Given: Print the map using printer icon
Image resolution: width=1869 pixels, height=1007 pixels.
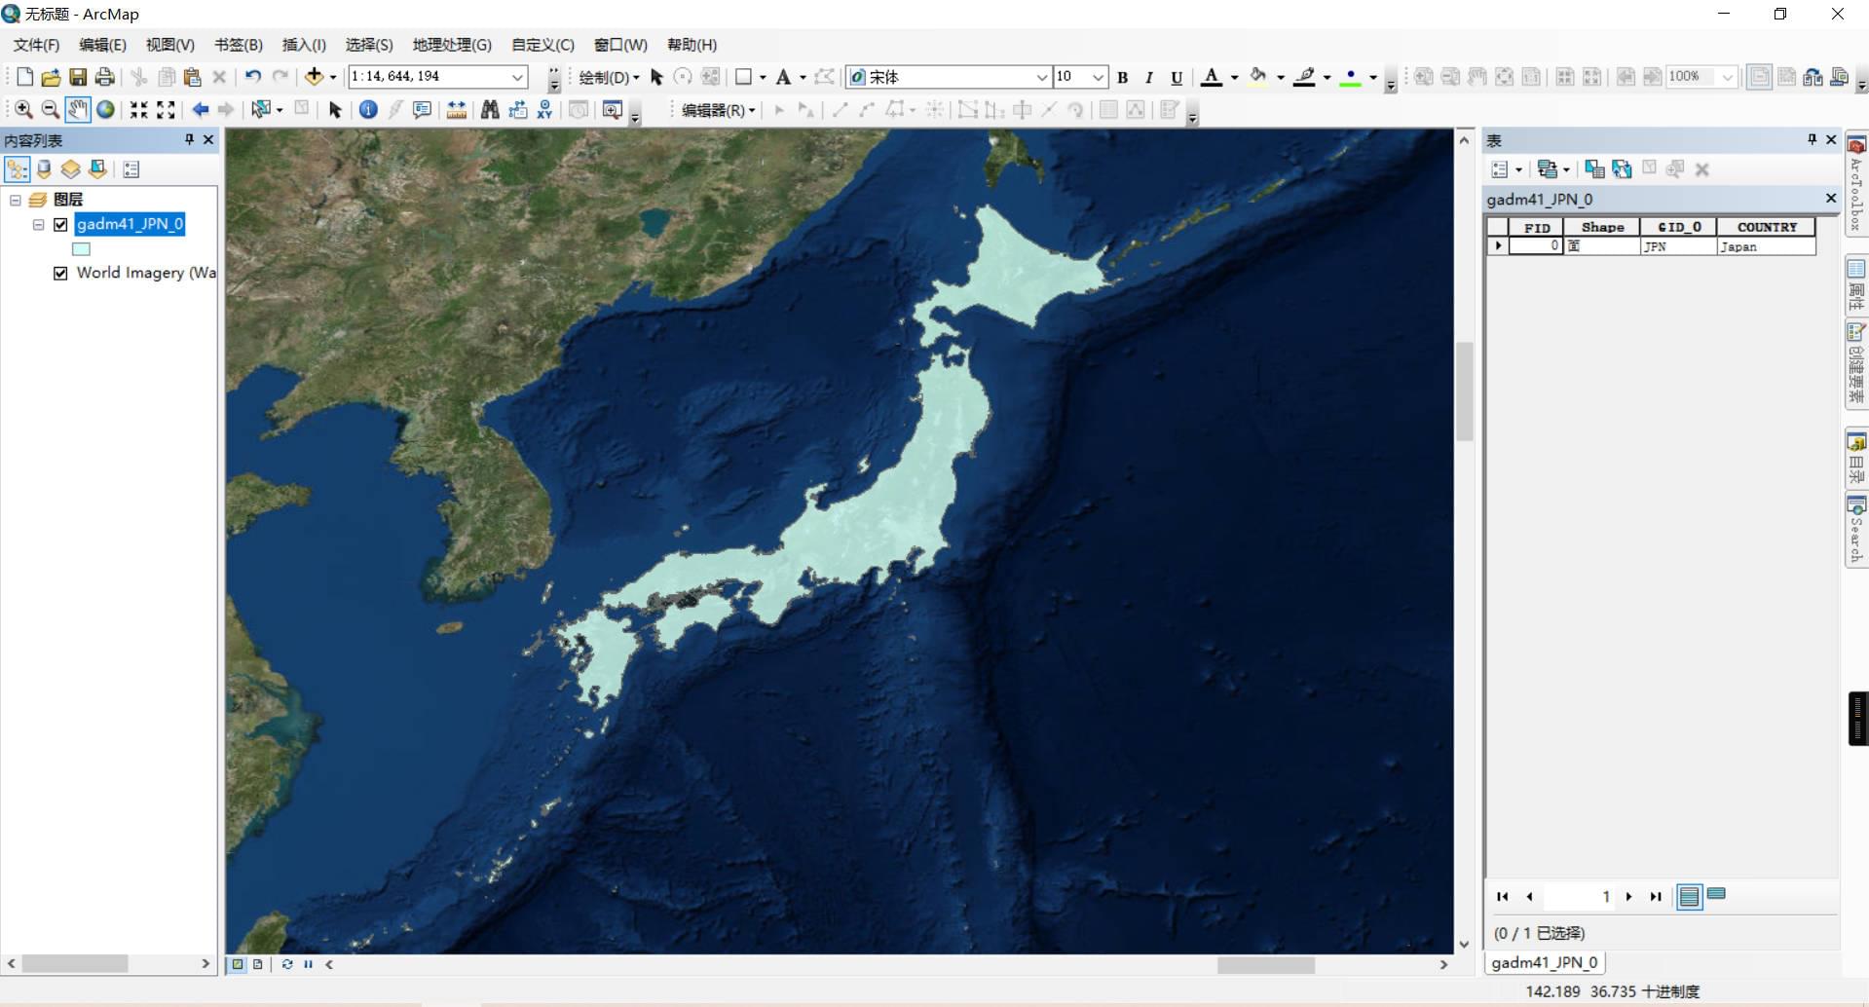Looking at the screenshot, I should [104, 77].
